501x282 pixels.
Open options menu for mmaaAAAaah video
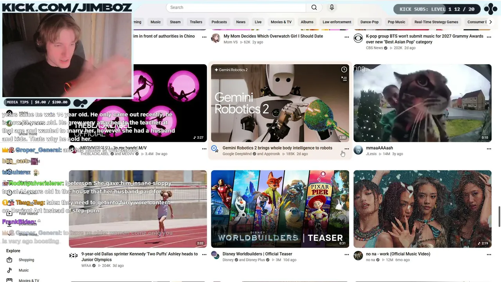[x=489, y=149]
